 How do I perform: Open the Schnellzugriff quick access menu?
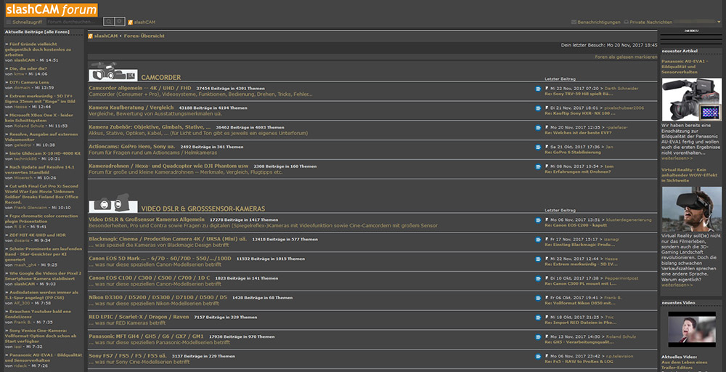[24, 22]
